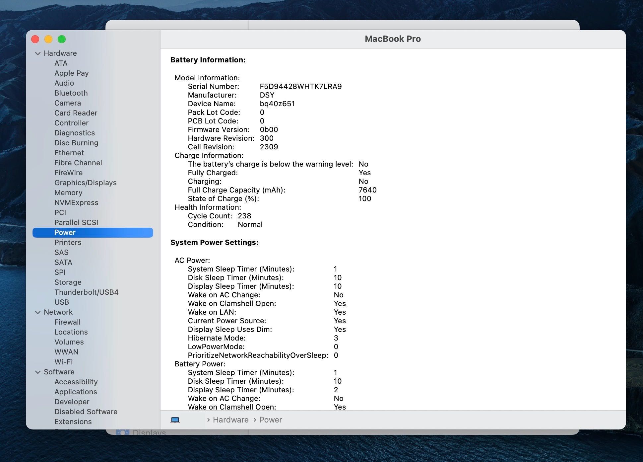Click the Condition value Normal
The image size is (643, 462).
click(250, 225)
